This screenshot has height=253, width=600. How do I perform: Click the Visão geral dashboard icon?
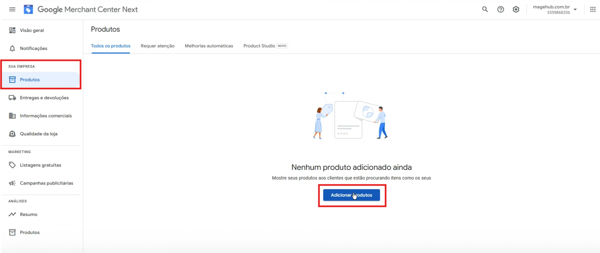[12, 30]
